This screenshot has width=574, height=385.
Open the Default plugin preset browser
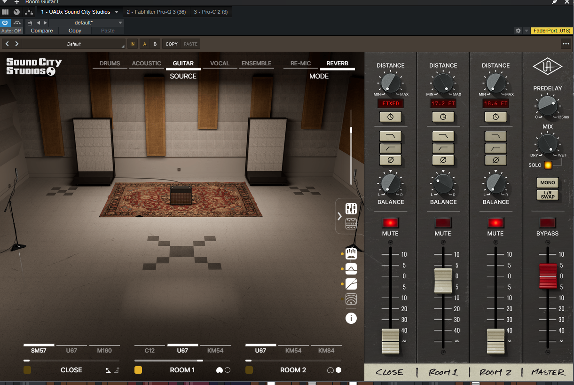[74, 44]
